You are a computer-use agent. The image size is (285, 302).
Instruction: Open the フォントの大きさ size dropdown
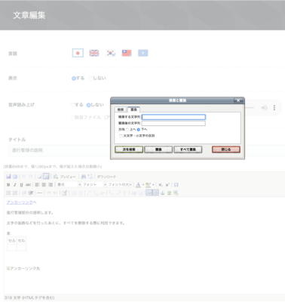[120, 185]
